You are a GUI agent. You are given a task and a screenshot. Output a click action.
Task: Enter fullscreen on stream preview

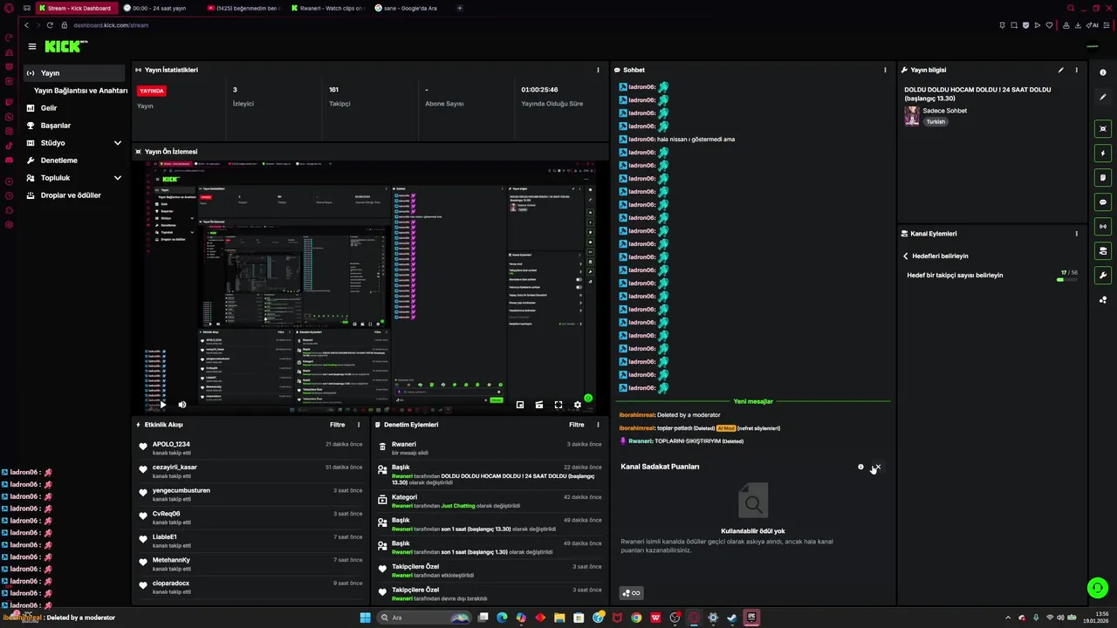click(x=558, y=405)
